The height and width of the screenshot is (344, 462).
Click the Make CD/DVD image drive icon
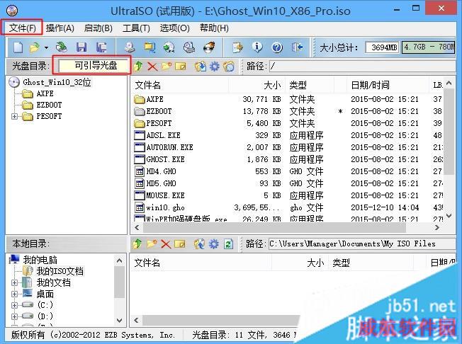pyautogui.click(x=130, y=47)
